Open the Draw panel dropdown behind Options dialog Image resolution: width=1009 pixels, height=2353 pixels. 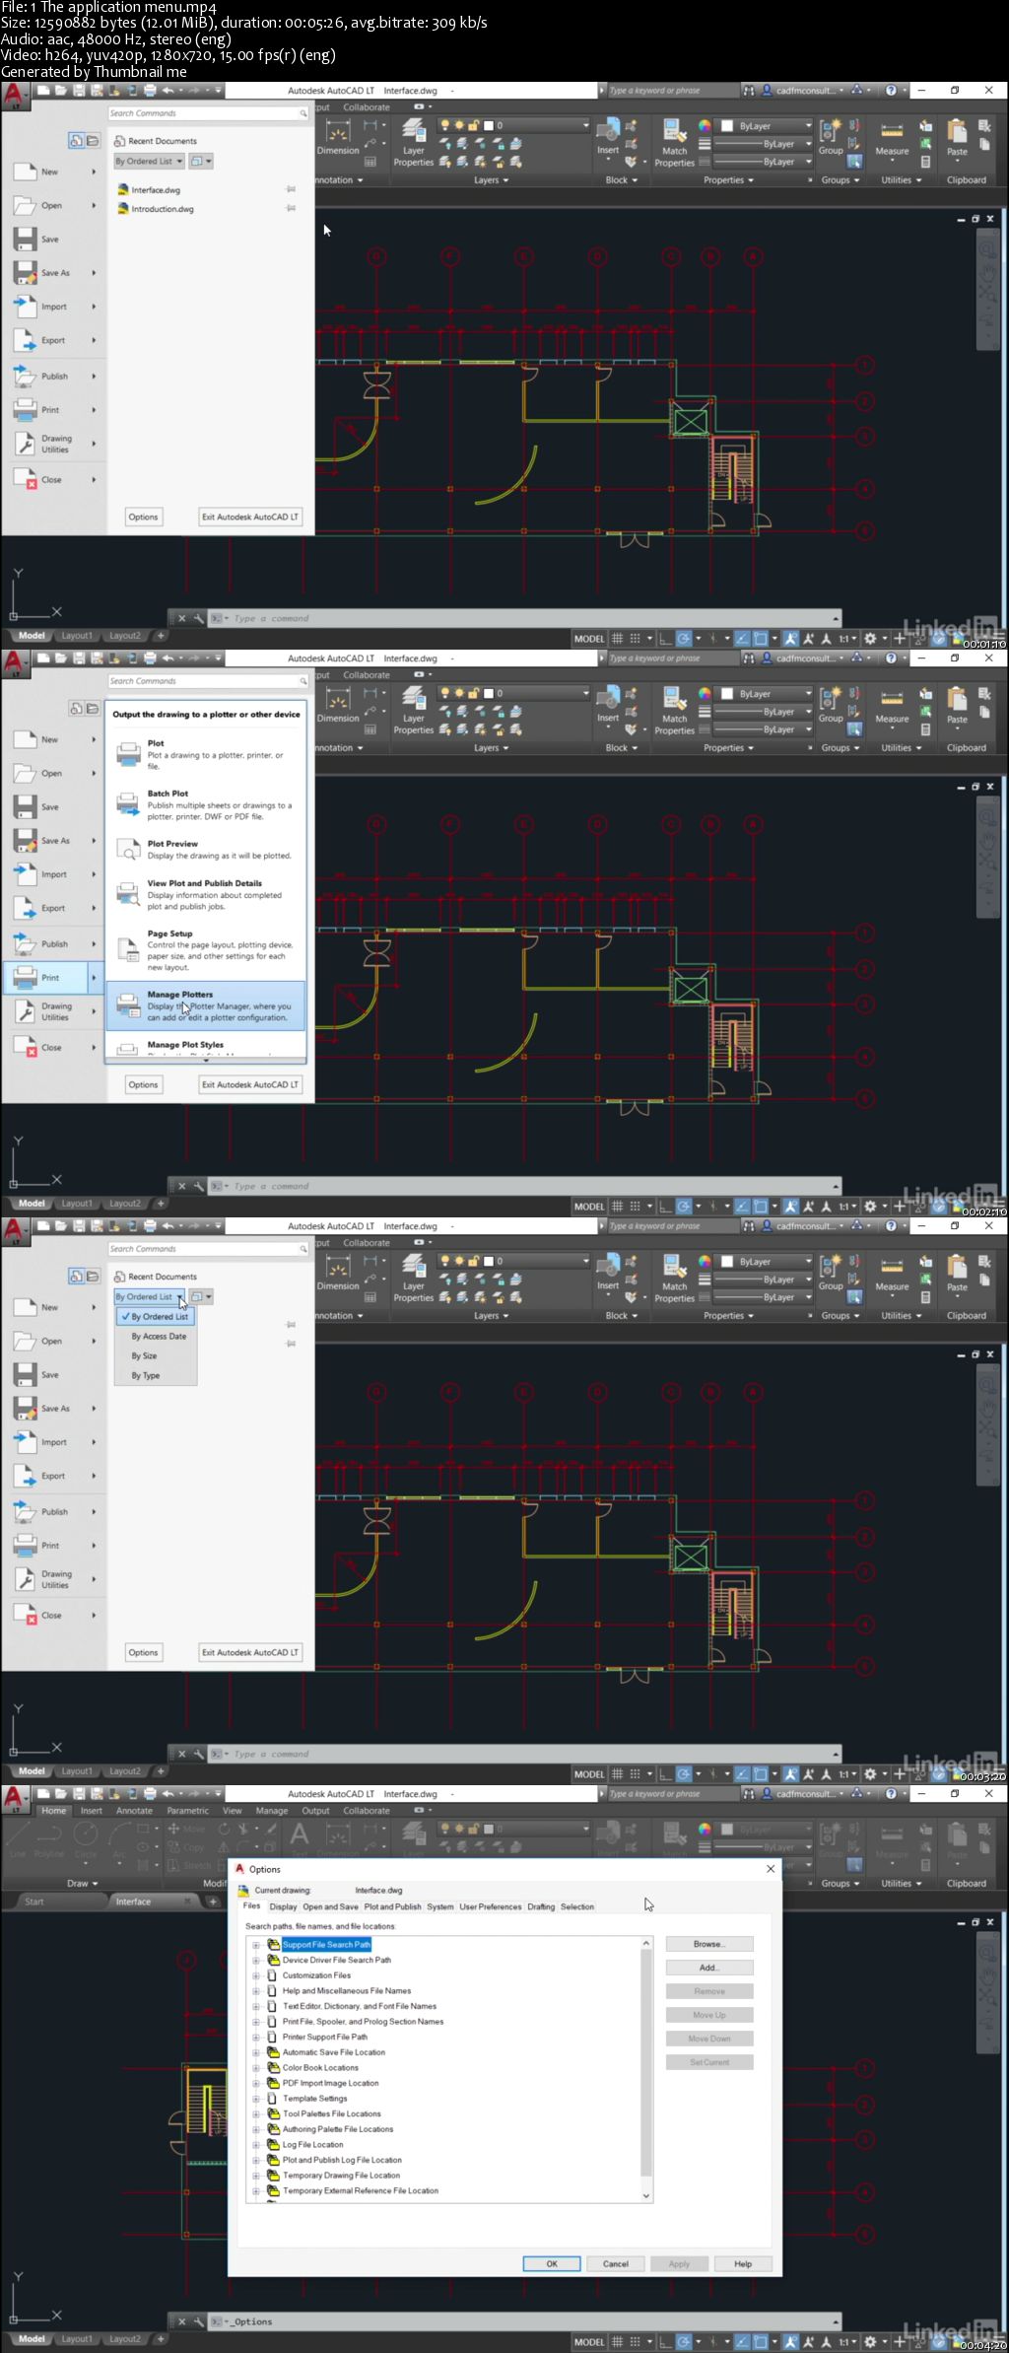pos(83,1883)
